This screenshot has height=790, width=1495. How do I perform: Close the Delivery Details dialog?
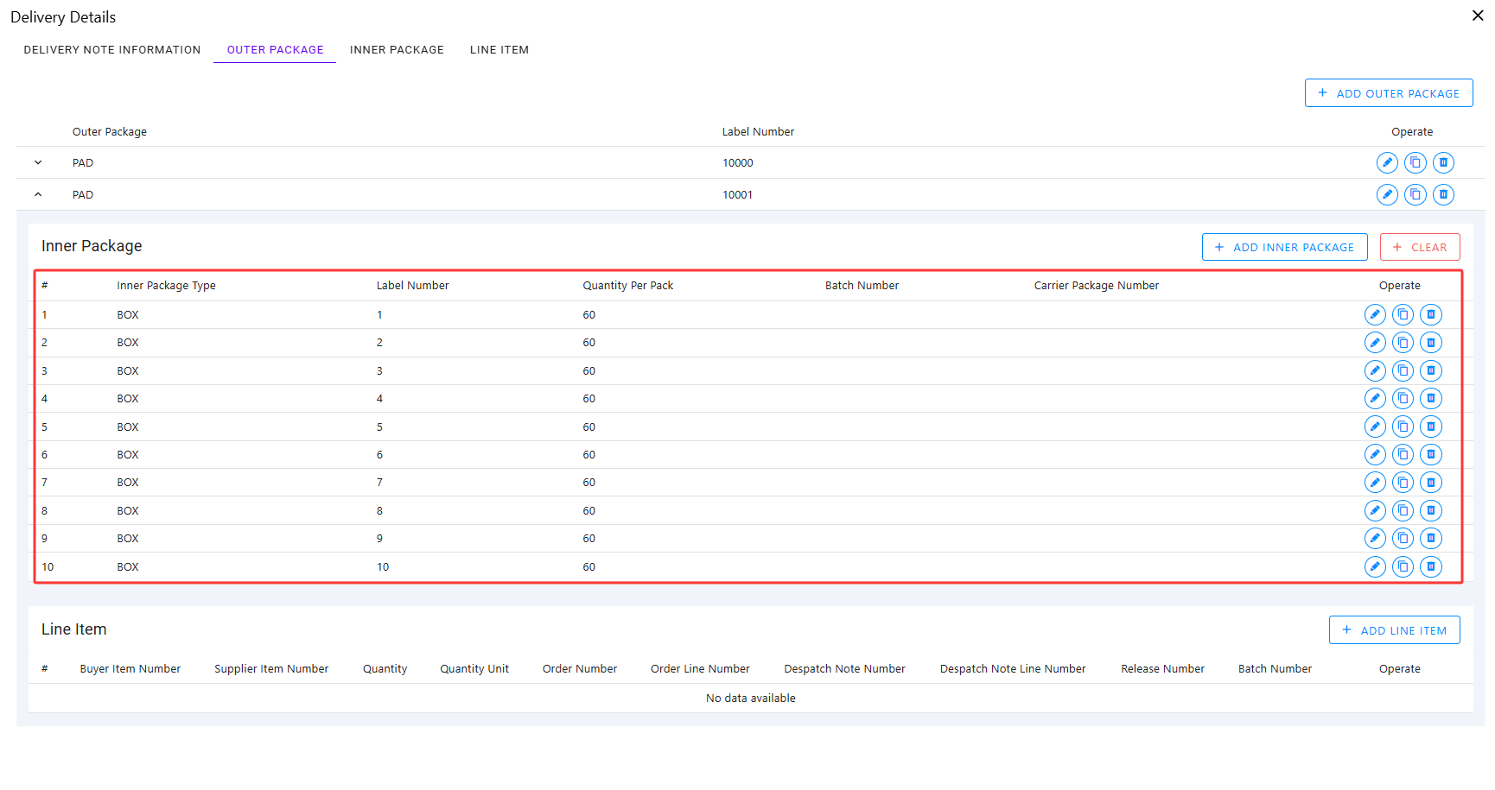point(1478,16)
